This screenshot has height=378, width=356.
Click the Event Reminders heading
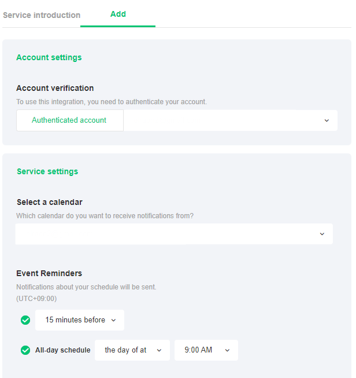click(49, 273)
